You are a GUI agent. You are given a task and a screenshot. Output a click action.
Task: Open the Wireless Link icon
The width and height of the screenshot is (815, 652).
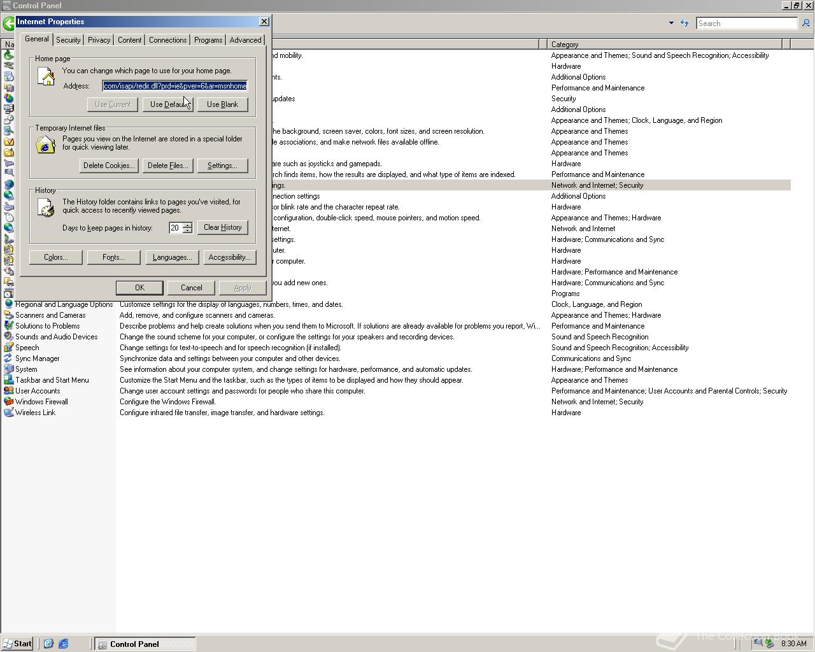[8, 413]
